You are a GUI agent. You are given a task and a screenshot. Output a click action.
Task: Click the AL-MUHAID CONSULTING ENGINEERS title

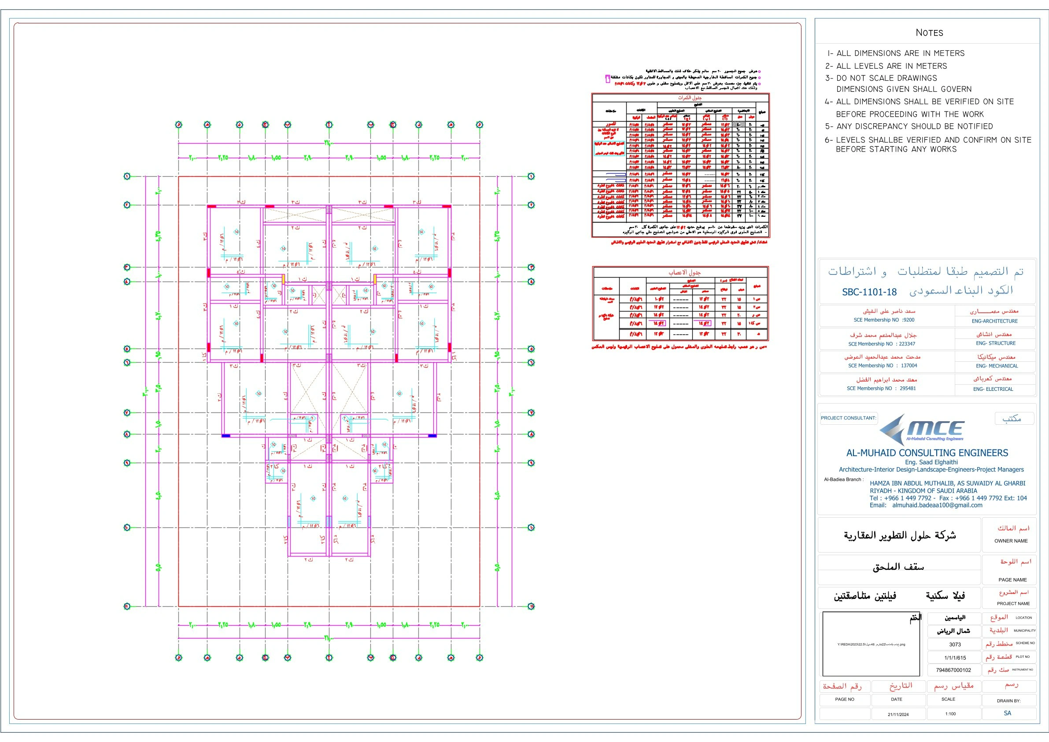click(927, 453)
